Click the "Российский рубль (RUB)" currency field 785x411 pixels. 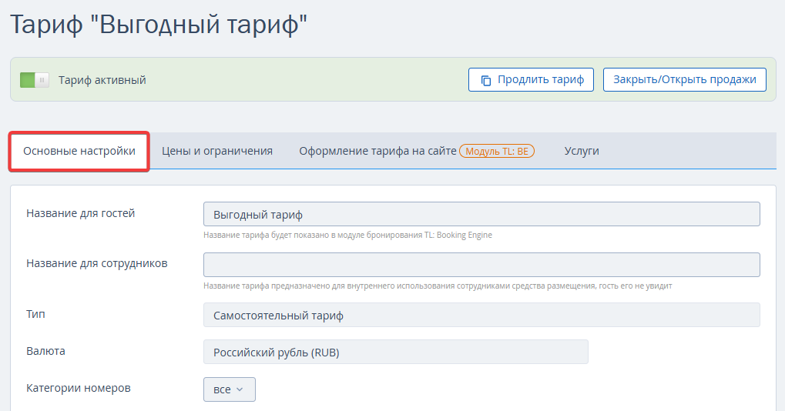pyautogui.click(x=395, y=352)
